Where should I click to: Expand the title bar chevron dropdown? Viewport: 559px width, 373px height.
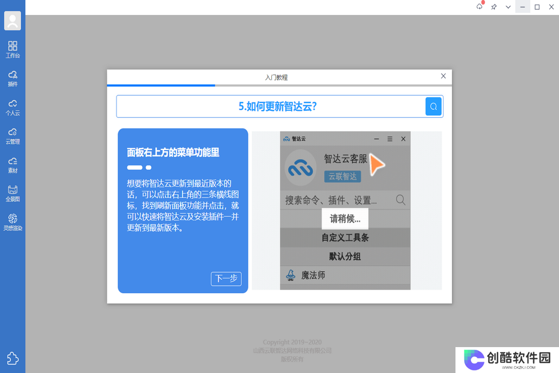coord(508,7)
